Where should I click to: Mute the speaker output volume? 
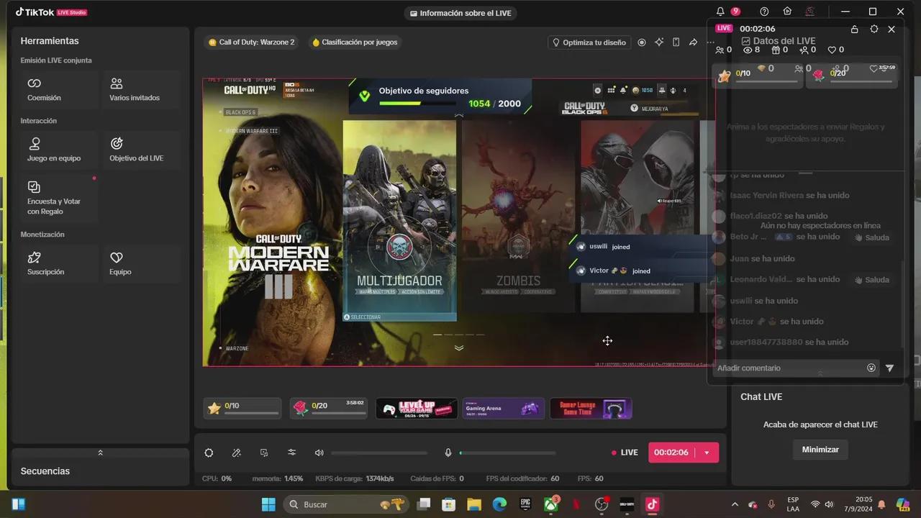[x=319, y=453]
